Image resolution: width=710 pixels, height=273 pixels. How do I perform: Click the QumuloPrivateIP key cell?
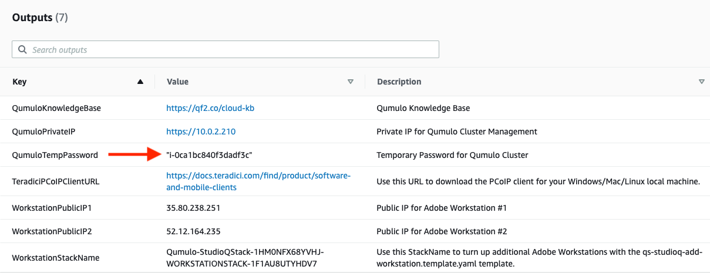[43, 132]
